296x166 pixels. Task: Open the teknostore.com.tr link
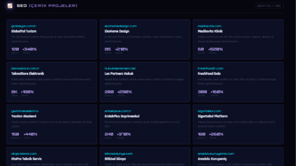[x=25, y=68]
